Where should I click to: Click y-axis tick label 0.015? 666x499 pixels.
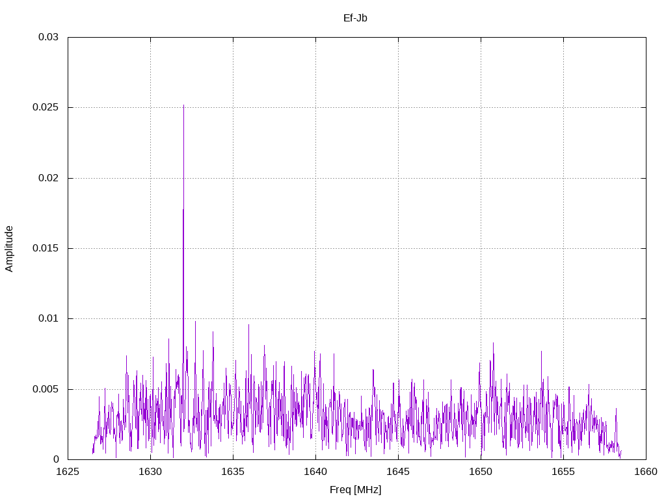tap(46, 248)
